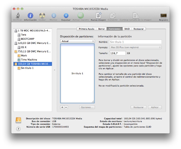Click the Expulsar eject icon
Image resolution: width=181 pixels, height=149 pixels.
66,16
